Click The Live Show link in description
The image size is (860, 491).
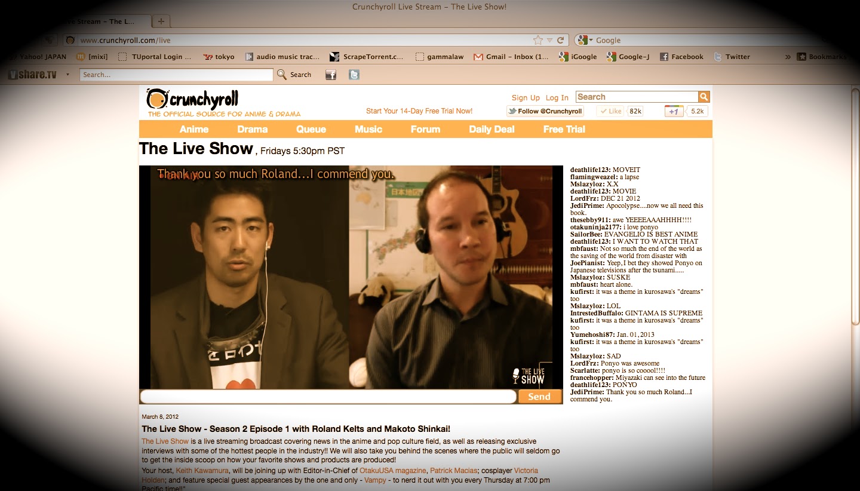coord(165,441)
